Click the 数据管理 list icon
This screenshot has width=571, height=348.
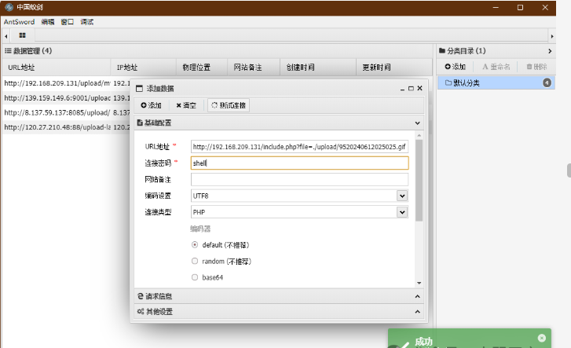tap(8, 51)
